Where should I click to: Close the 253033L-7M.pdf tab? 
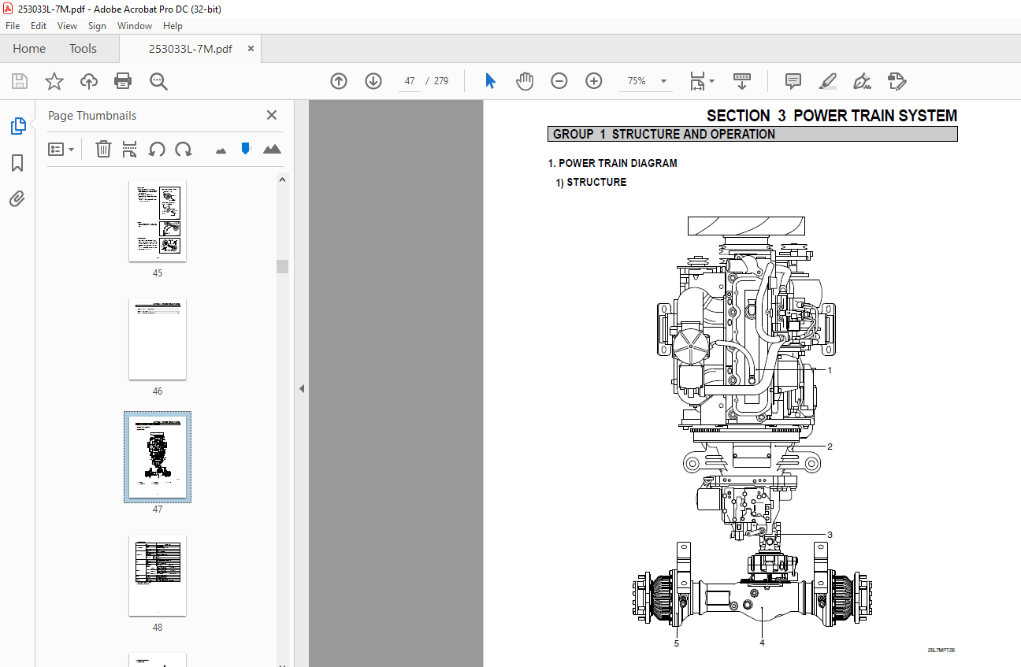click(x=251, y=49)
